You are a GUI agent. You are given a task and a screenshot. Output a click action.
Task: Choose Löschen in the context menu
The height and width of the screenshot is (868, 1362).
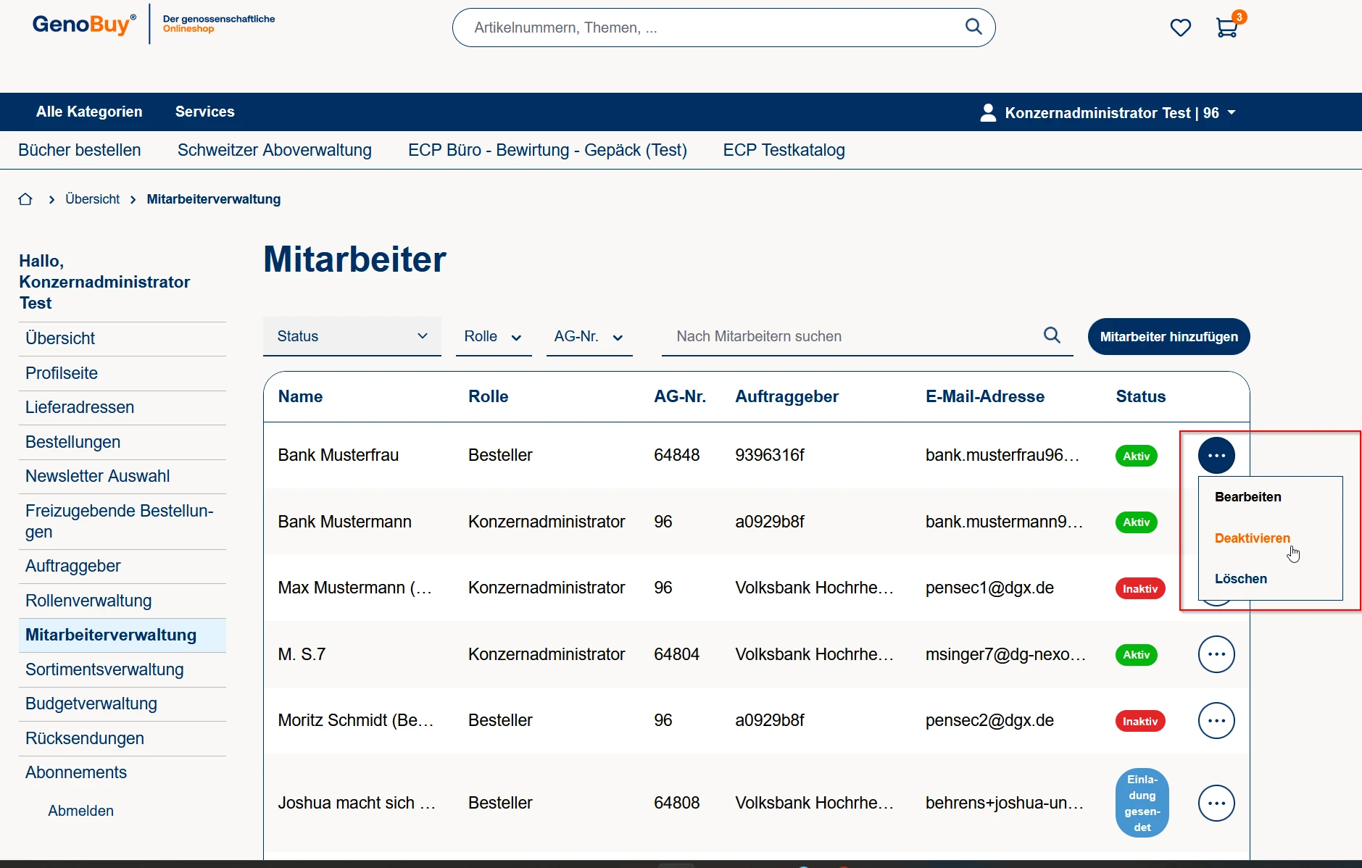1240,579
